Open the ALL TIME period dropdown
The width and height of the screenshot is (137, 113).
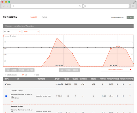[x=12, y=31]
